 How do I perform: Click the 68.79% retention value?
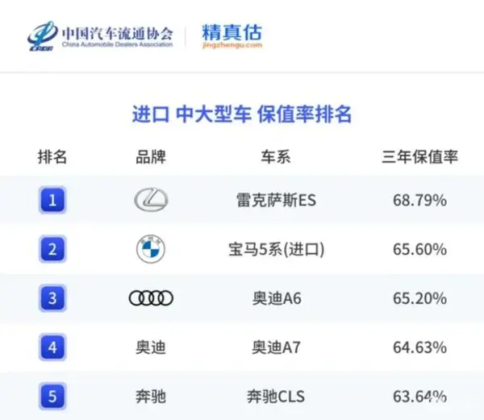click(x=419, y=200)
